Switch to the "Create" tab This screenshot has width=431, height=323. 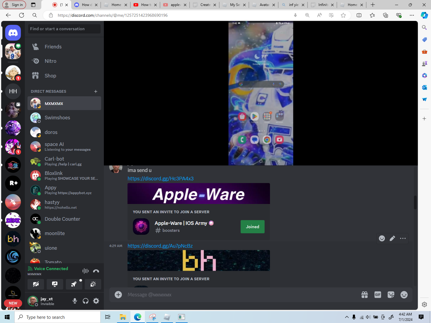[x=204, y=5]
